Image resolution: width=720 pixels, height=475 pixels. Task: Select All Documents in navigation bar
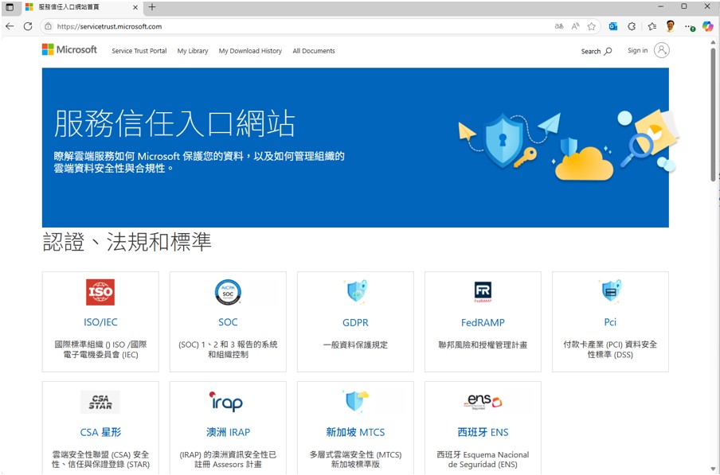tap(314, 51)
